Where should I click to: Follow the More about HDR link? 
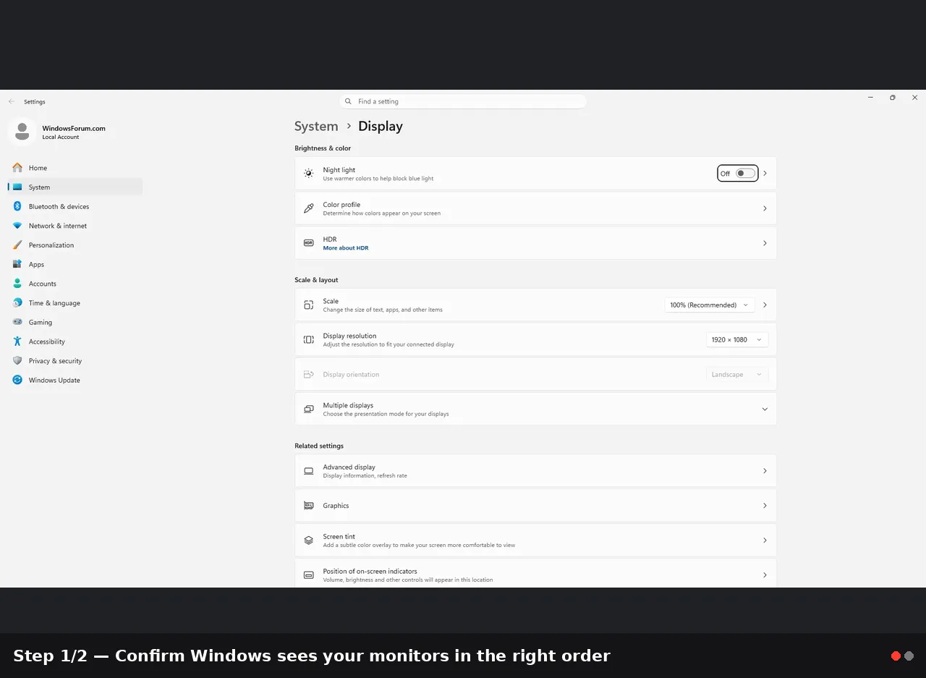[346, 248]
